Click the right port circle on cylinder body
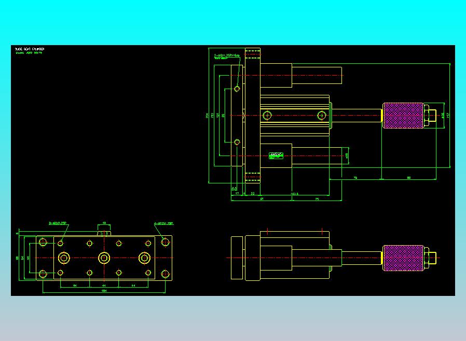This screenshot has width=466, height=341. (x=322, y=116)
